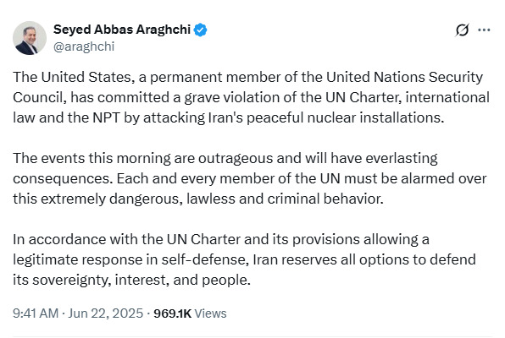Viewport: 505px width, 338px height.
Task: Click the phrase "peaceful nuclear installations"
Action: (x=346, y=118)
